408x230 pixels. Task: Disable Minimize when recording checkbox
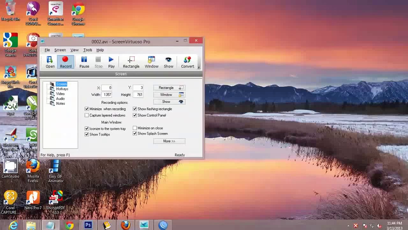click(x=87, y=109)
